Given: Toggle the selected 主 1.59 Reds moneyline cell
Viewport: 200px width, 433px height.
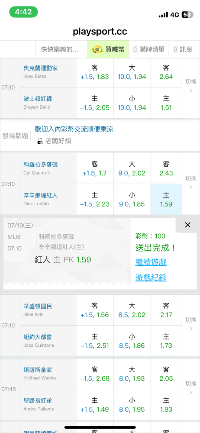Looking at the screenshot, I should click(166, 199).
